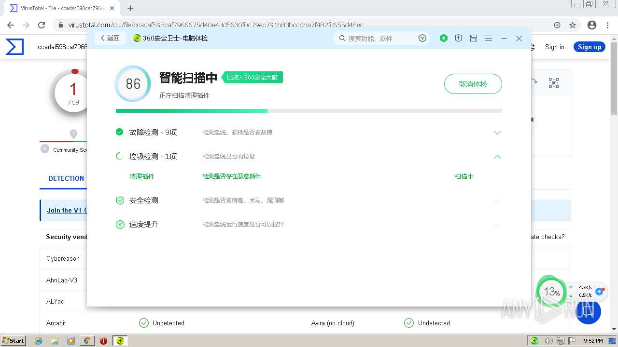This screenshot has height=347, width=618.
Task: Open Internet Explorer from taskbar
Action: (39, 341)
